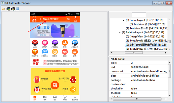Tap the headline 把智能手表做成传统表的样子
The height and width of the screenshot is (103, 174).
coord(63,64)
